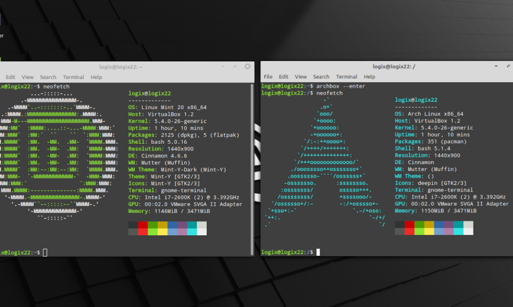
Task: Open View menu in left terminal window
Action: click(x=28, y=77)
